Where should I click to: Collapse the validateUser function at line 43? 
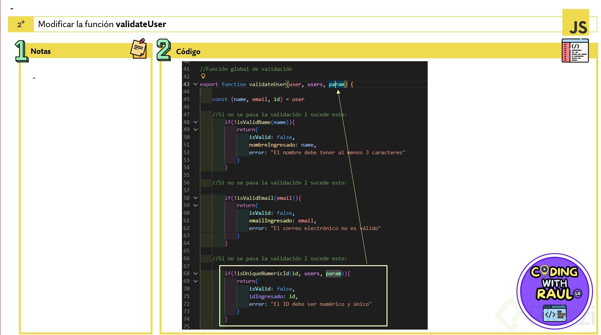pyautogui.click(x=195, y=84)
